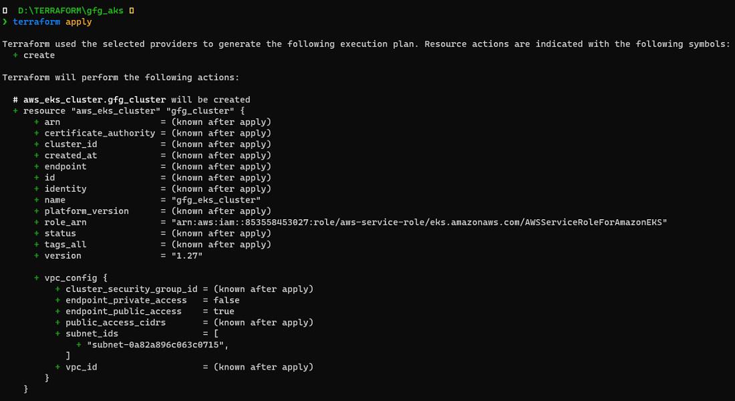Click the role_arn ARN value string
This screenshot has width=735, height=401.
[414, 222]
